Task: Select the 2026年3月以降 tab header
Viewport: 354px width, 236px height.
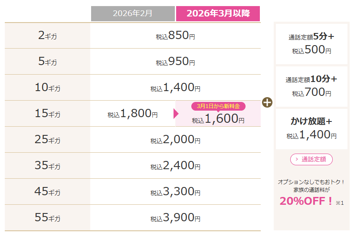Action: coord(218,13)
